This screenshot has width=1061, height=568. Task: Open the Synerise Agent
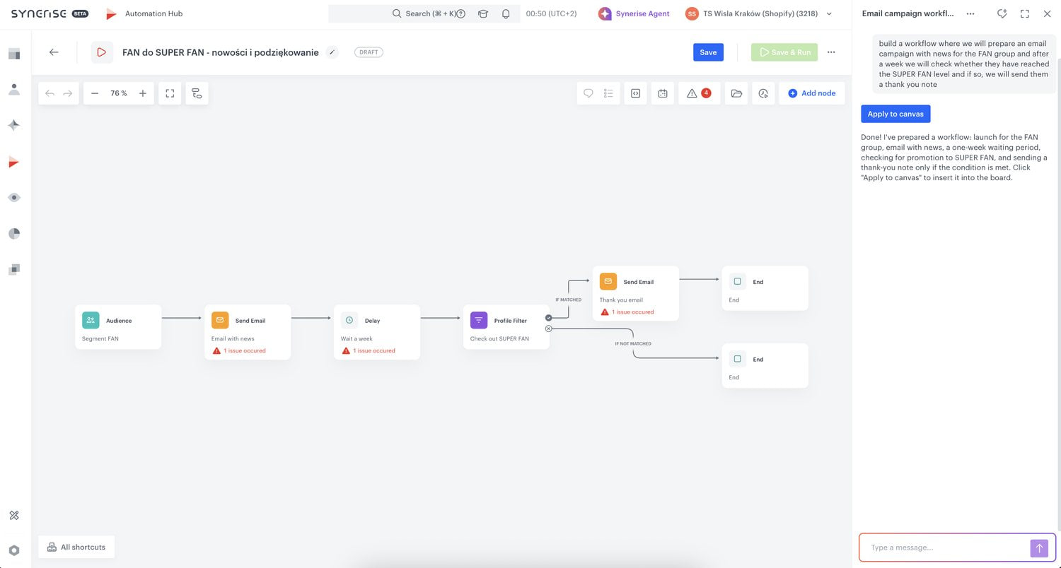[634, 13]
